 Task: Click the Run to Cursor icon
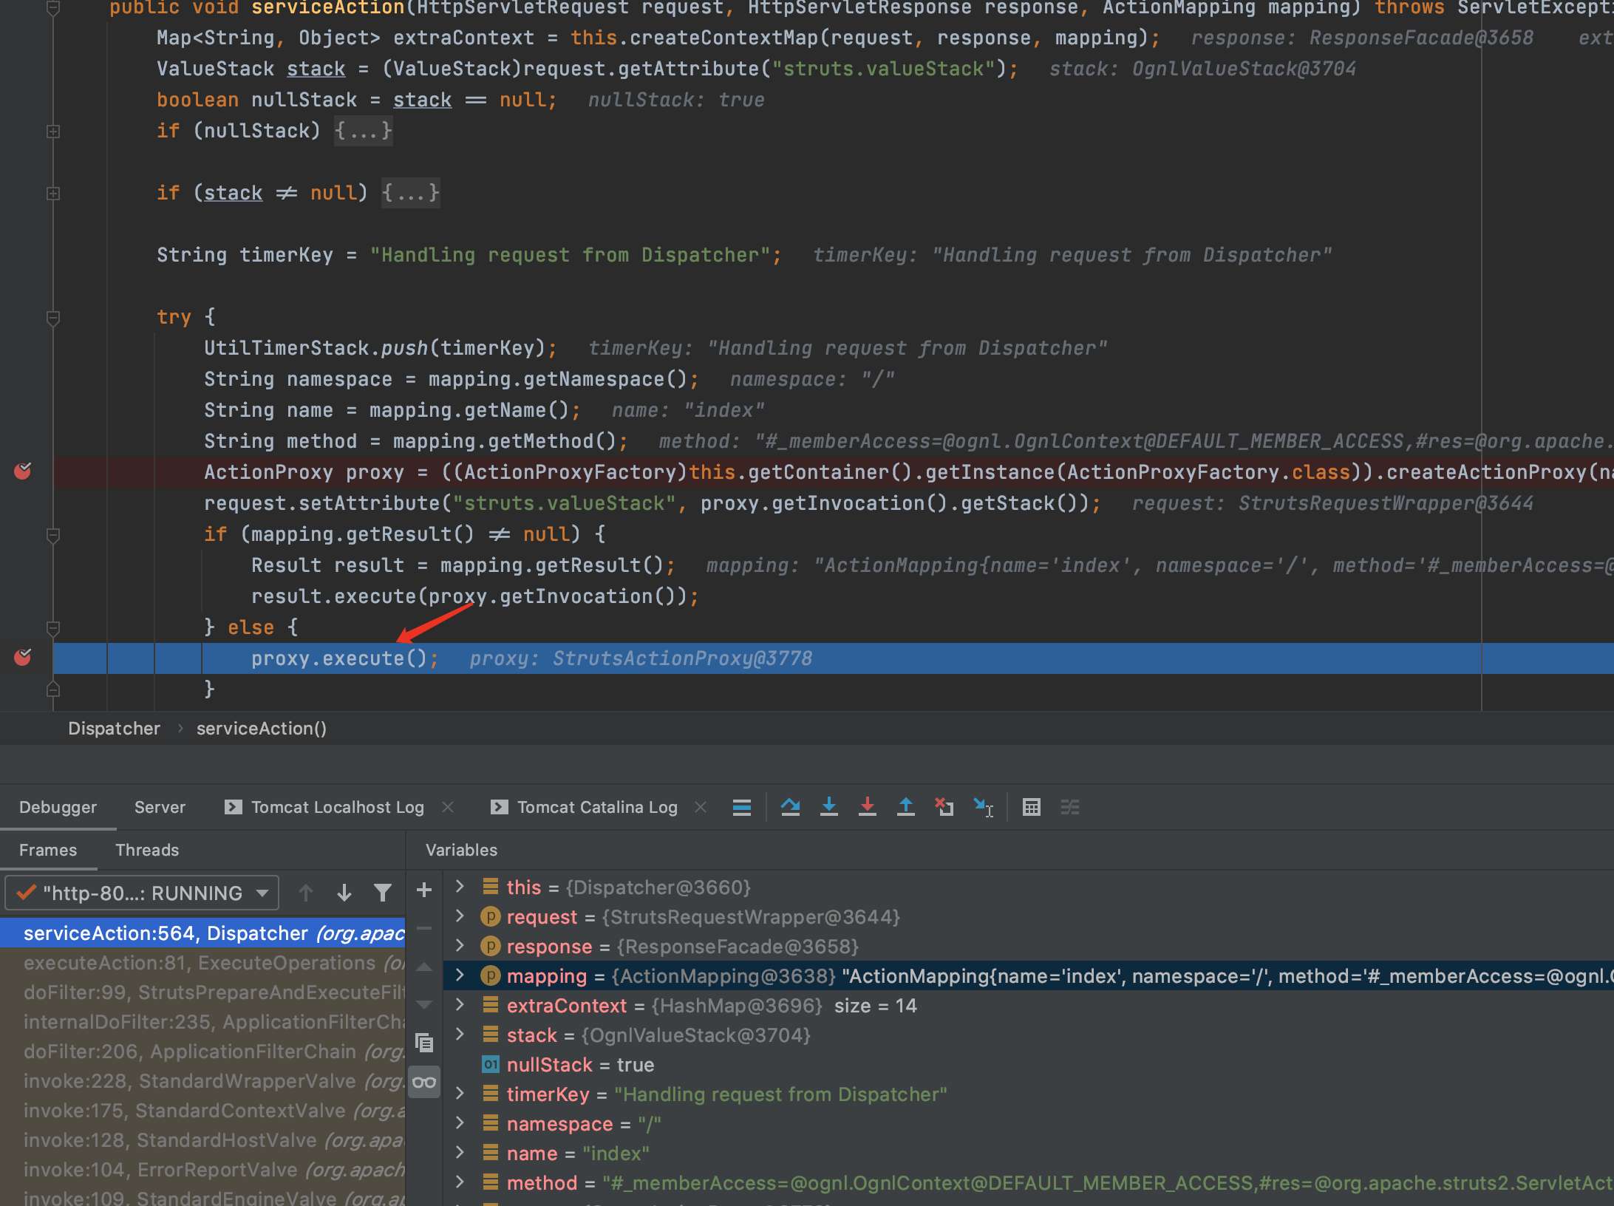click(984, 807)
